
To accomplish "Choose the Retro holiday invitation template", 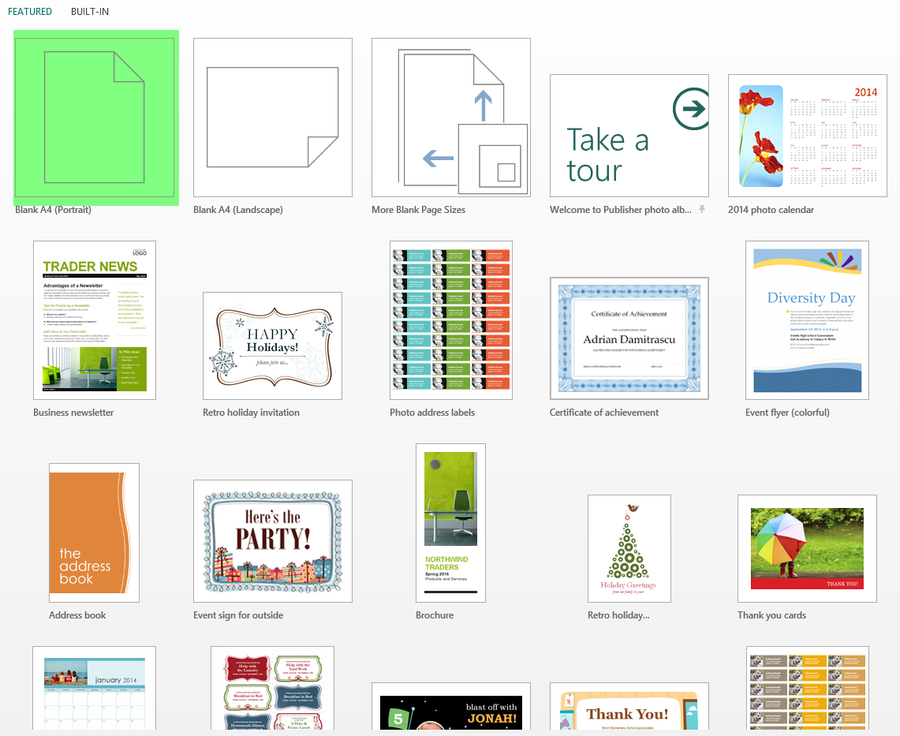I will pyautogui.click(x=273, y=346).
